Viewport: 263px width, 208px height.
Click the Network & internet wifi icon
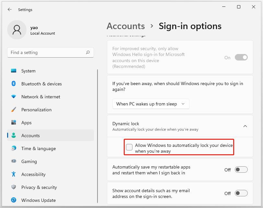coord(14,97)
